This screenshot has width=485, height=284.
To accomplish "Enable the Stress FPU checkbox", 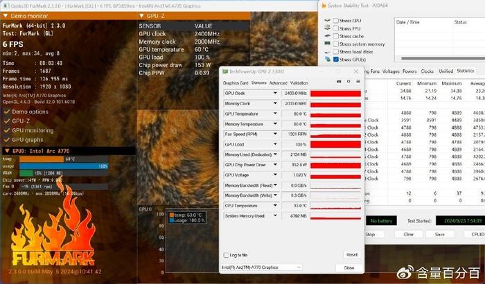I will click(x=335, y=28).
